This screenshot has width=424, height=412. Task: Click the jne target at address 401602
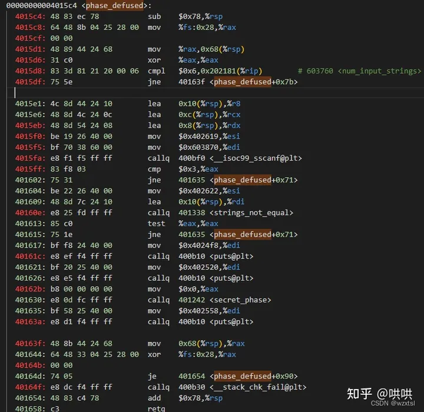click(238, 180)
